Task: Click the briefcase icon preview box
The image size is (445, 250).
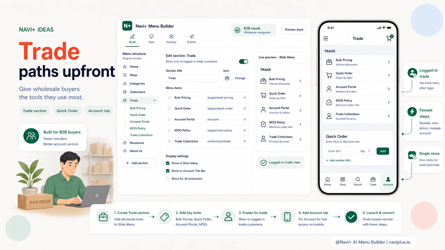Action: pos(227,78)
